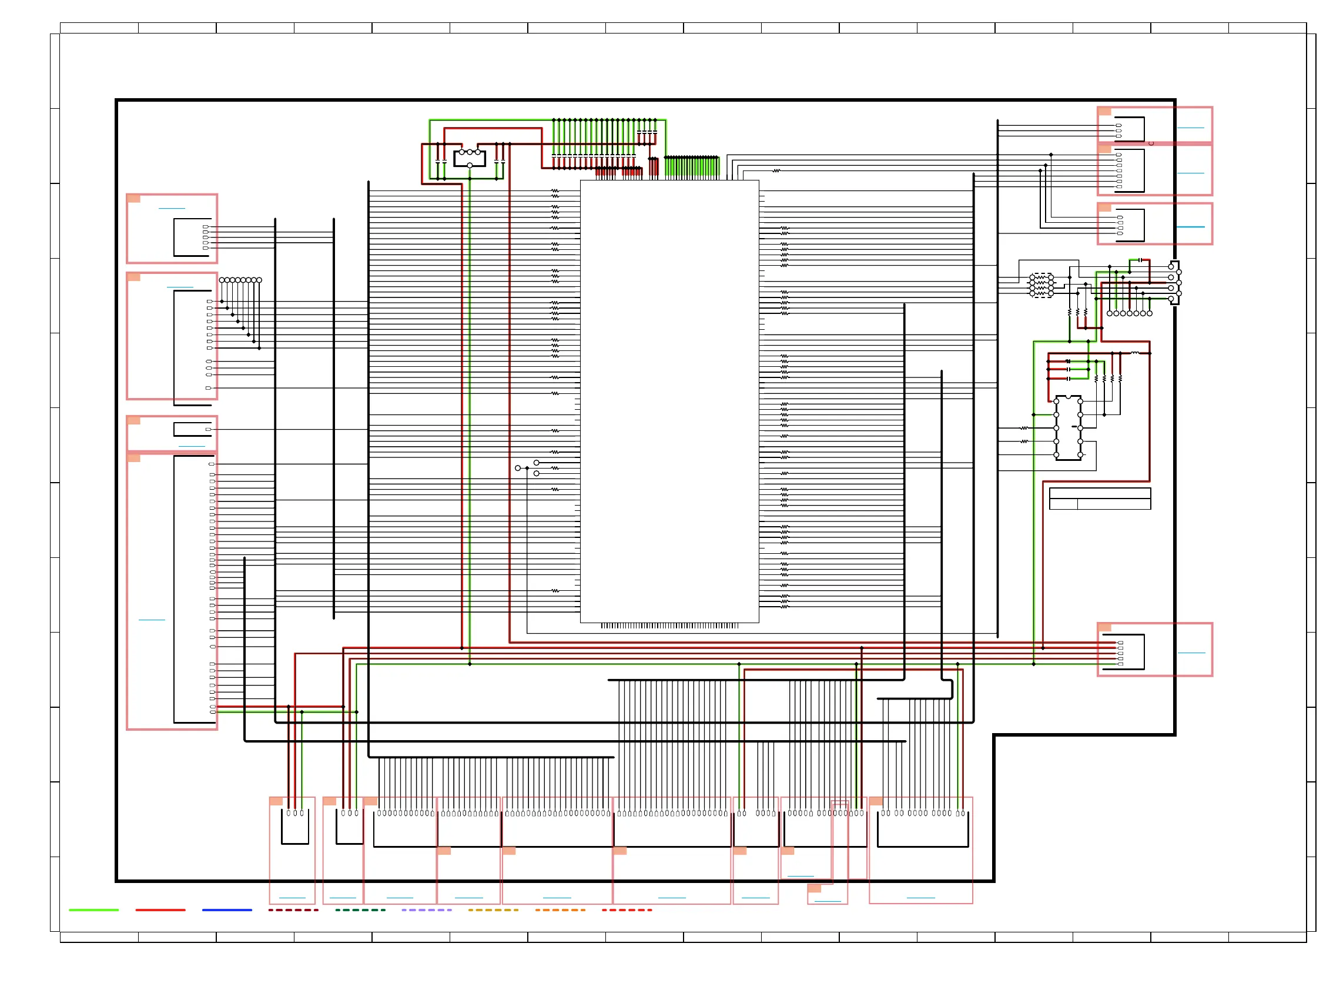
Task: Select the inductor coil symbol on red line
Action: coord(1134,353)
